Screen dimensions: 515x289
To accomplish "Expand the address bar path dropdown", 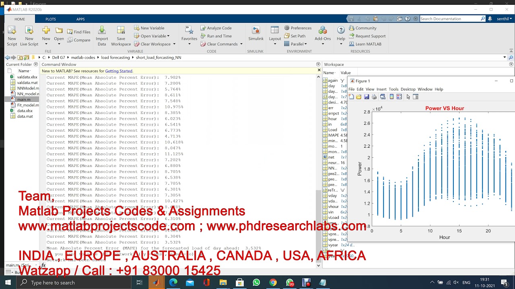I will point(505,57).
